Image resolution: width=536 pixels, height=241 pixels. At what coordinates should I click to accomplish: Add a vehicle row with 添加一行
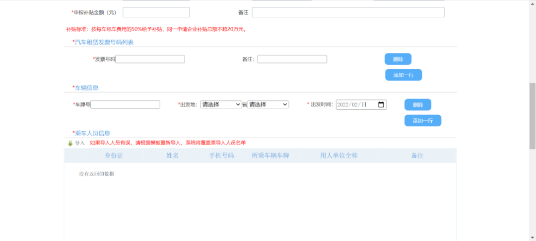(422, 121)
